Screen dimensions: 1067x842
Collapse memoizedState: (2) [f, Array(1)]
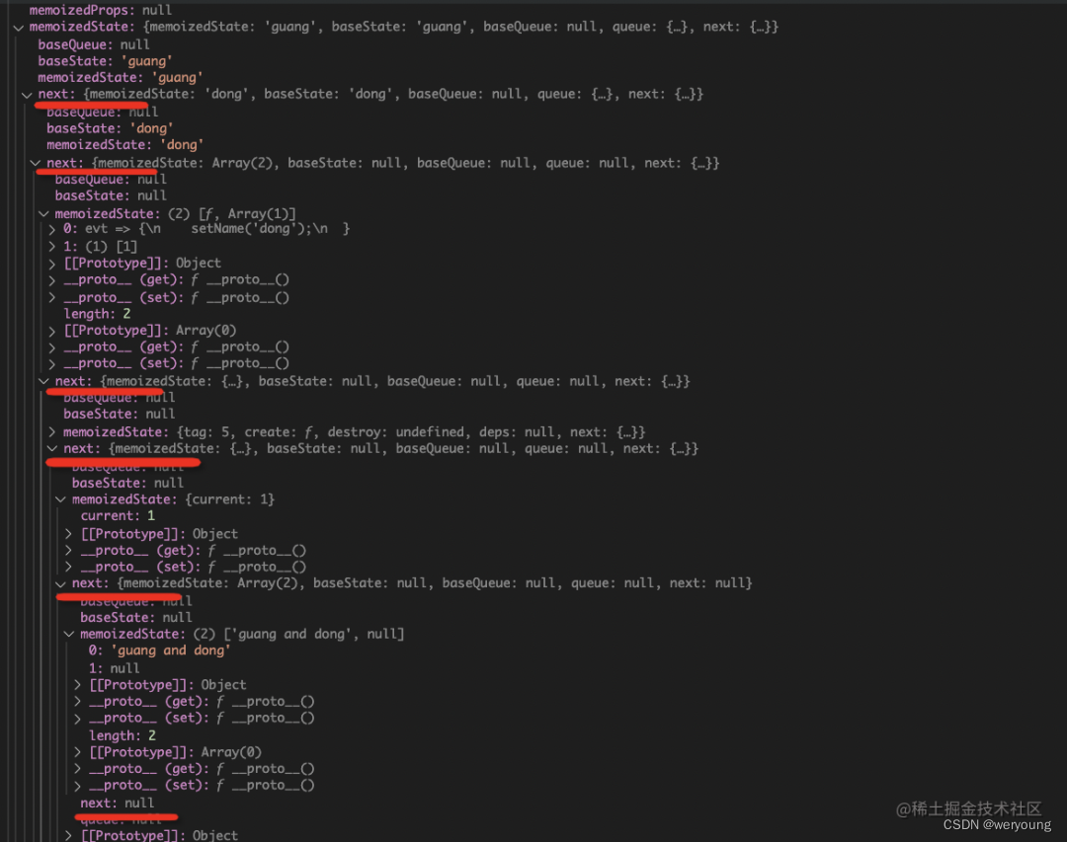click(43, 214)
